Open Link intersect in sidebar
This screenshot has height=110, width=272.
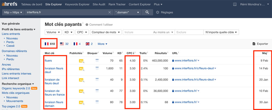pyautogui.click(x=10, y=78)
